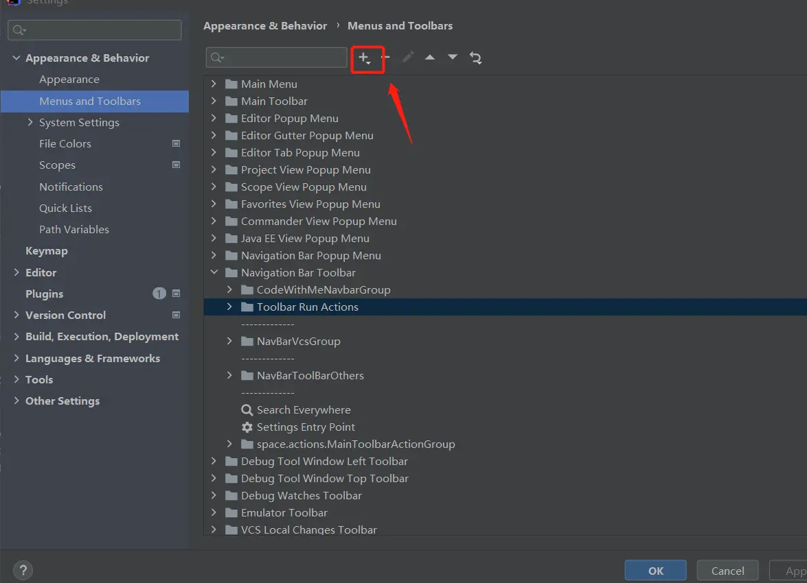This screenshot has width=807, height=583.
Task: Select the Search Everywhere magnifier item
Action: tap(303, 409)
